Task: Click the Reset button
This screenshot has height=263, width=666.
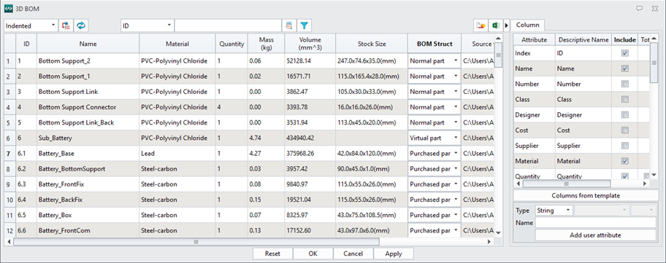Action: [272, 254]
